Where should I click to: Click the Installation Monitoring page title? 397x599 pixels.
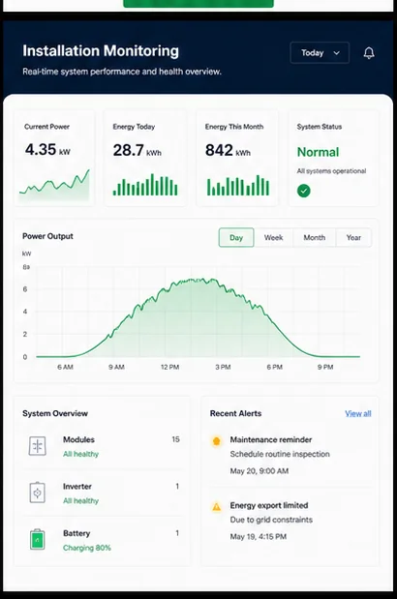101,51
